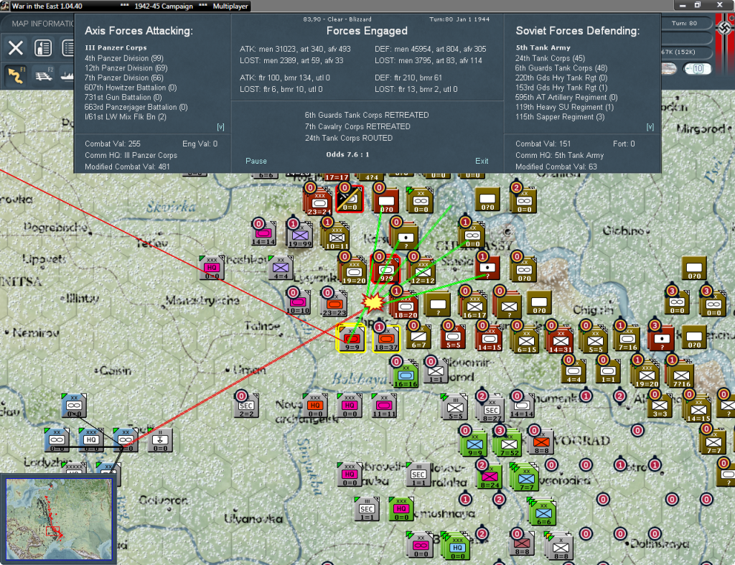Screen dimensions: 735x565
Task: Click the Gaisin town label on the map
Action: coord(116,370)
